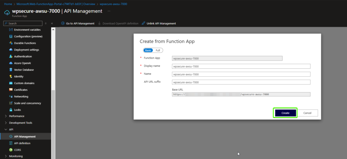Click the Home breadcrumb link
This screenshot has height=159, width=347.
tap(8, 4)
